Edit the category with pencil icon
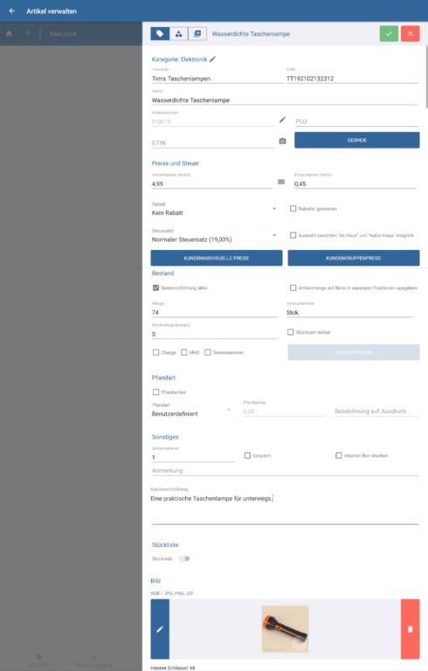 [x=213, y=59]
